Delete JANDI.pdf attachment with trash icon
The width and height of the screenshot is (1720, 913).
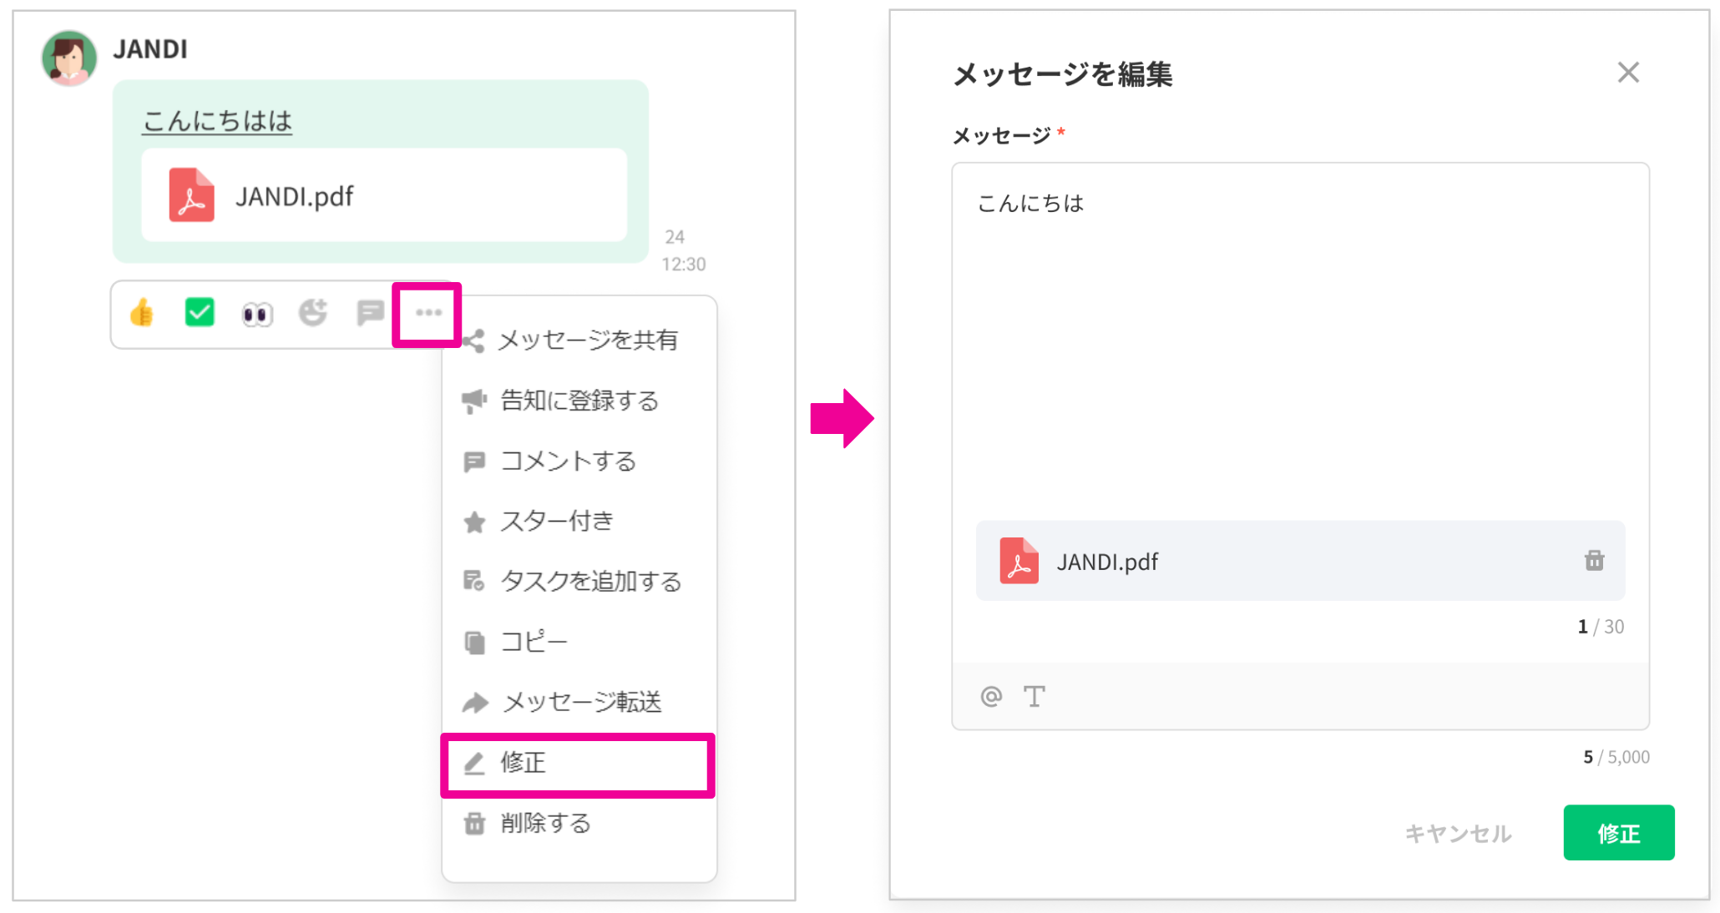[x=1593, y=561]
